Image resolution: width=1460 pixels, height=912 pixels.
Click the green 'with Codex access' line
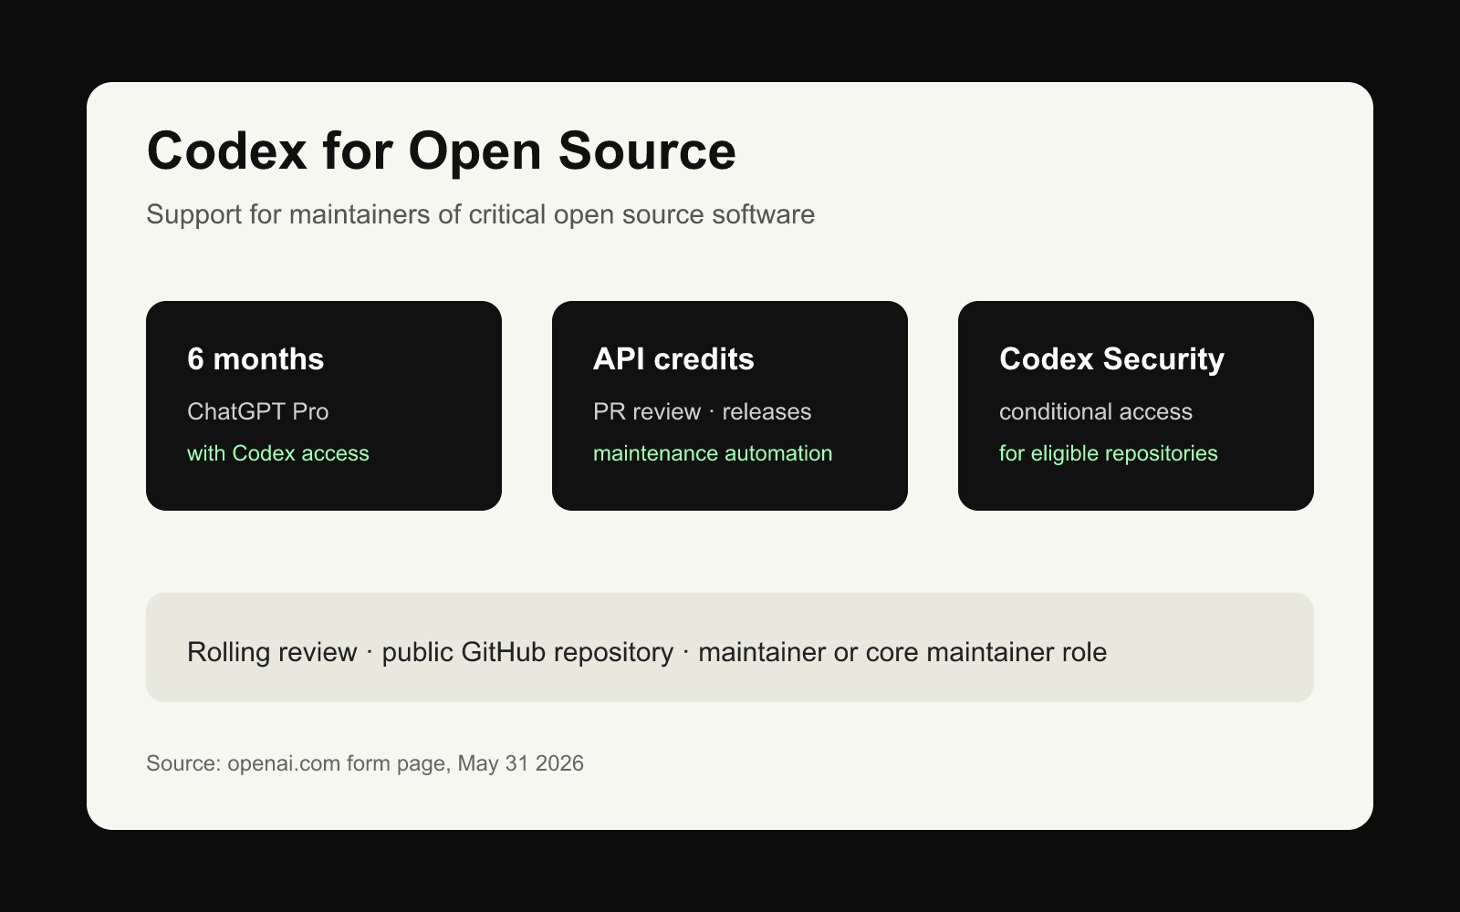click(278, 453)
